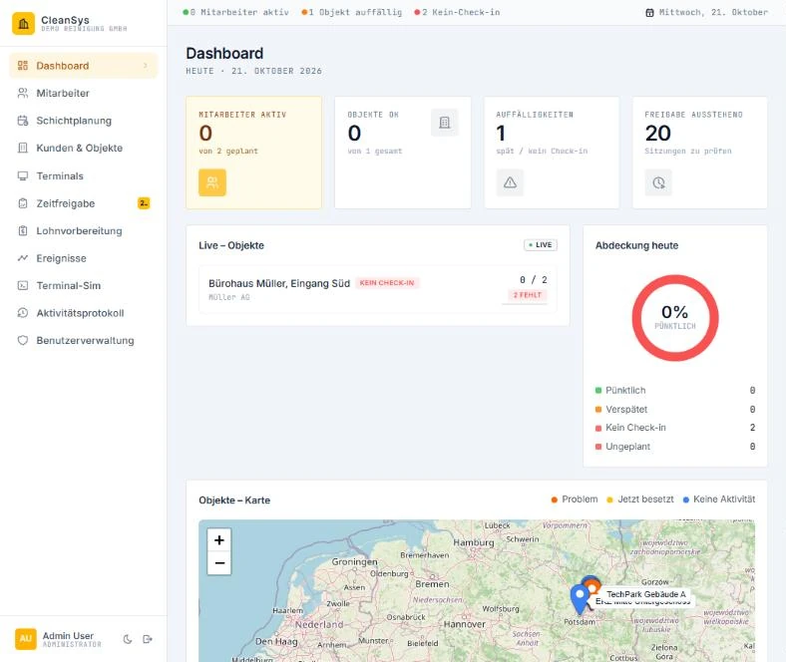Click the '2 Kein-Check-in' status indicator
Screen dimensions: 786x662
click(x=457, y=13)
